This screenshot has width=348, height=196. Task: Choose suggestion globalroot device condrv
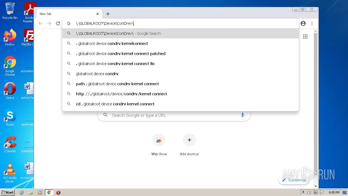[181, 74]
